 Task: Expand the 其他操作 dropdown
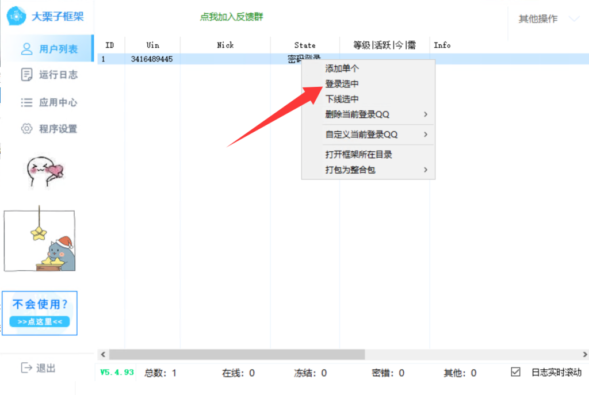click(573, 19)
